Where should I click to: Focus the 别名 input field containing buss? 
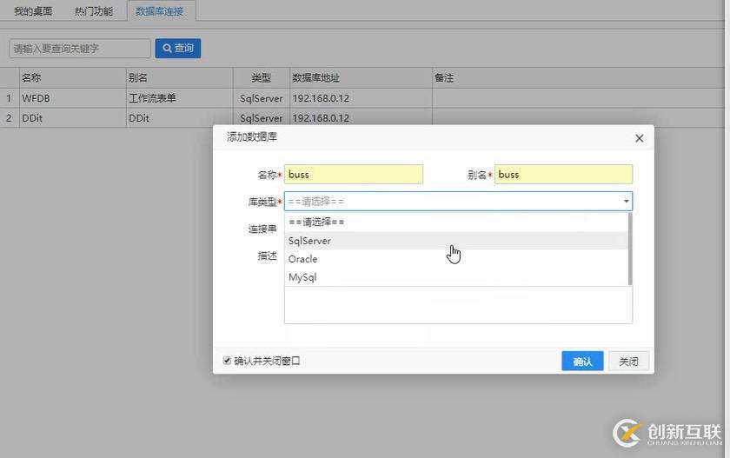click(x=563, y=175)
